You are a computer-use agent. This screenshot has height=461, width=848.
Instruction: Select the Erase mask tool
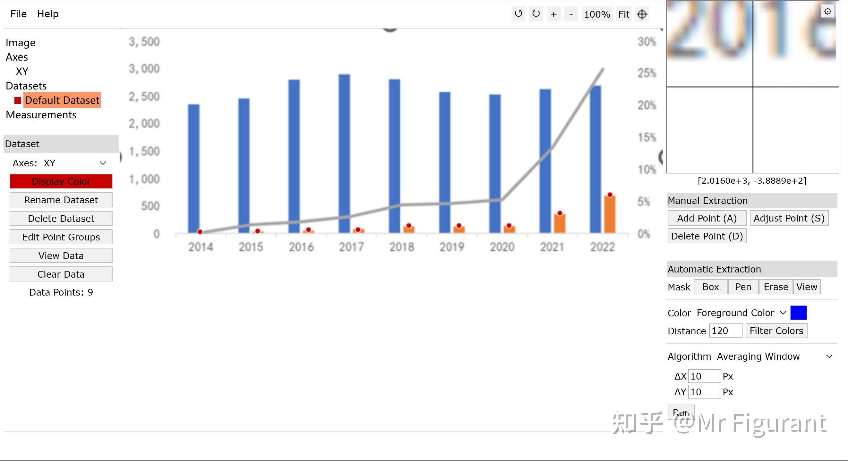(x=776, y=287)
